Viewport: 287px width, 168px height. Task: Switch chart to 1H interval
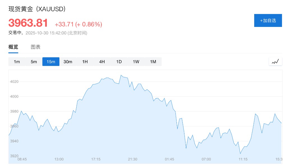coord(85,62)
